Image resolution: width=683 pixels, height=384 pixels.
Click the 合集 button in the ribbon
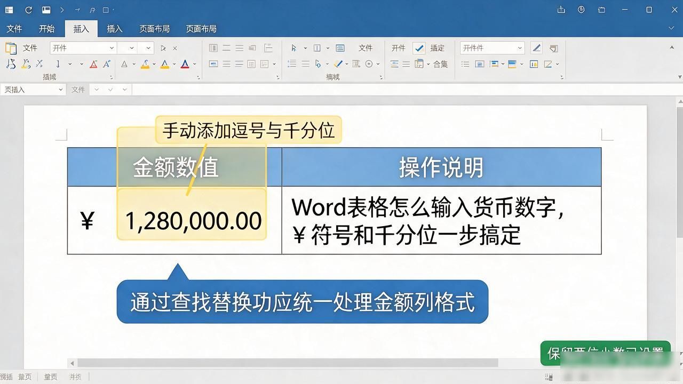[440, 64]
